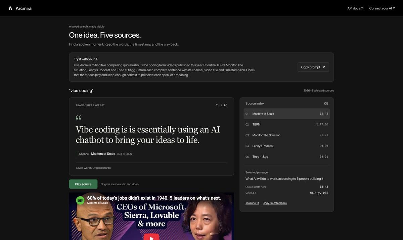
Task: Select Monitor The Situation source
Action: (286, 135)
